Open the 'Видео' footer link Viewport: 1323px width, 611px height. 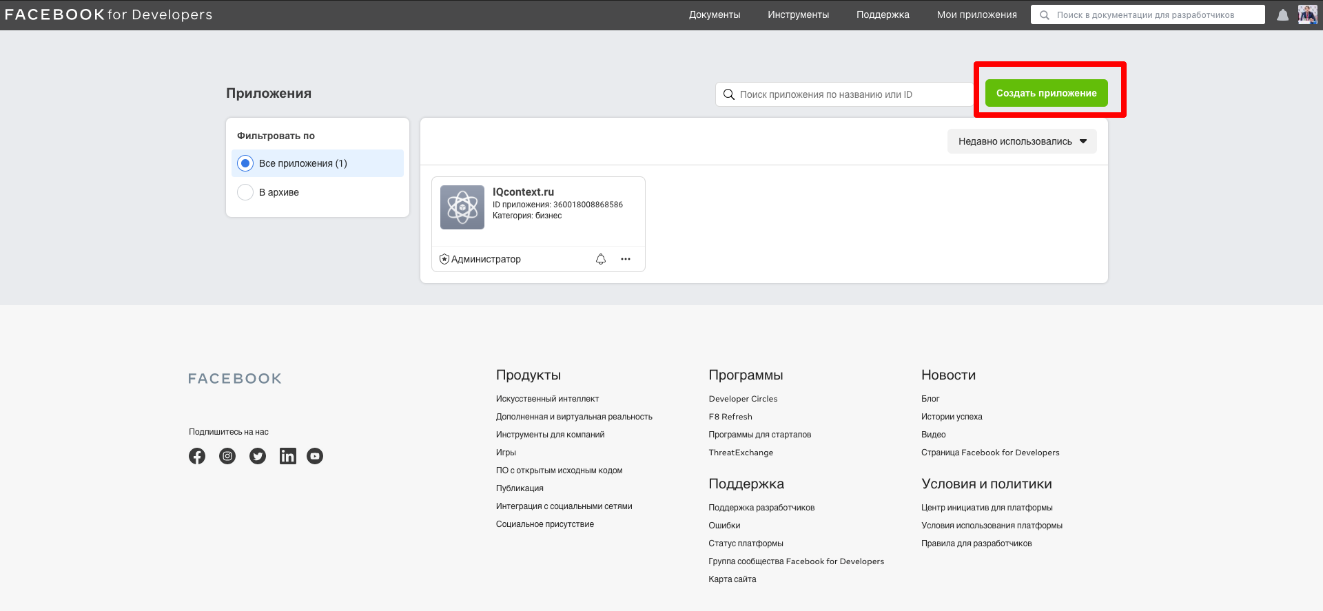933,435
